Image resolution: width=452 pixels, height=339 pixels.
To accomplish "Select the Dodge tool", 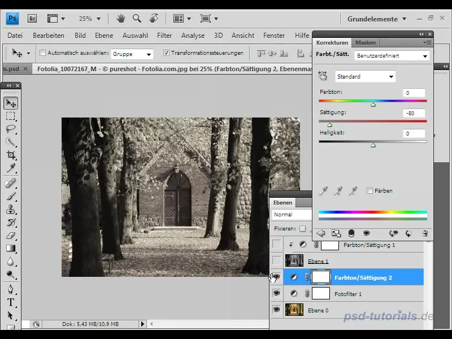I will coord(11,274).
